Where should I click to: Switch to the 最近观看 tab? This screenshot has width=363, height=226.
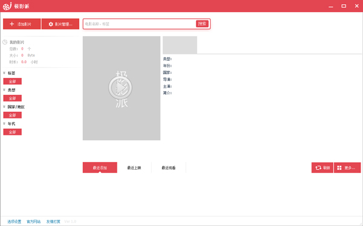(x=169, y=167)
